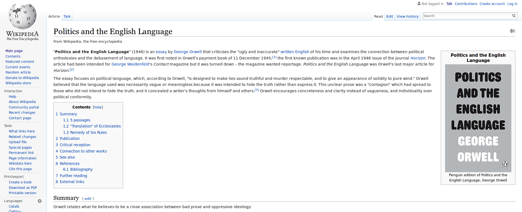Open Special pages link
This screenshot has height=212, width=522.
click(x=20, y=148)
